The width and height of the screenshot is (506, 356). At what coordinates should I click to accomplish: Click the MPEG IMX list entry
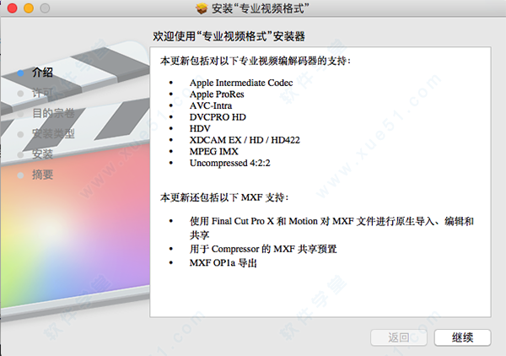(x=213, y=151)
